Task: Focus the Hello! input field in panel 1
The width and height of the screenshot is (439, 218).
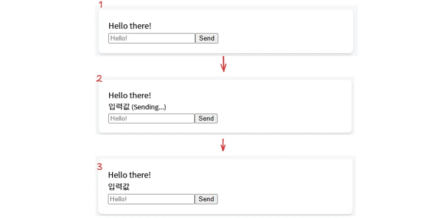Action: (151, 39)
